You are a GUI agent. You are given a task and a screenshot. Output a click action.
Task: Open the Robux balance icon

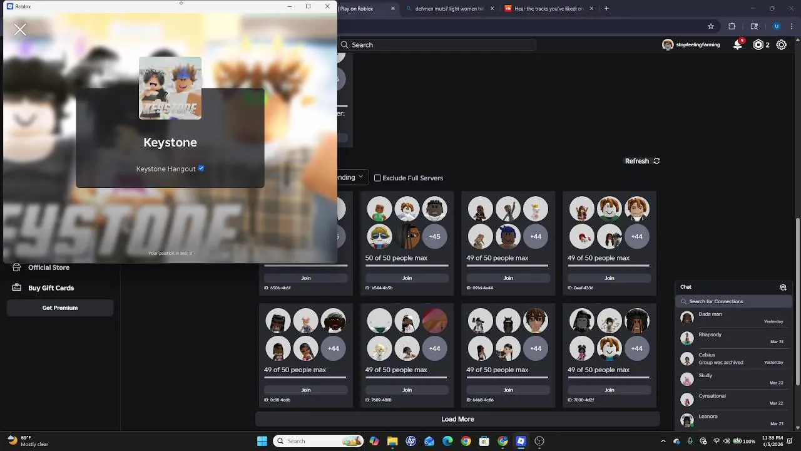758,44
